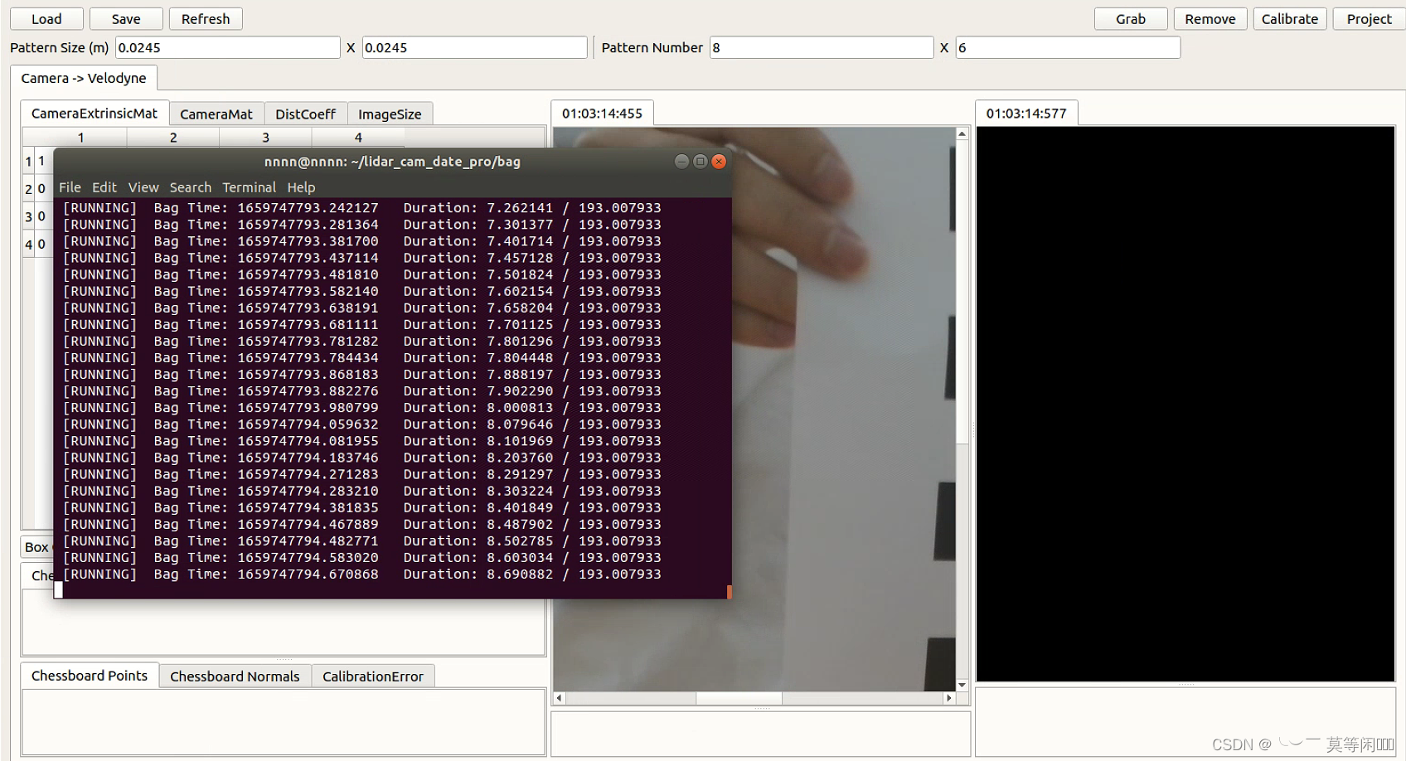Click matrix column header 2
The image size is (1406, 761).
173,138
